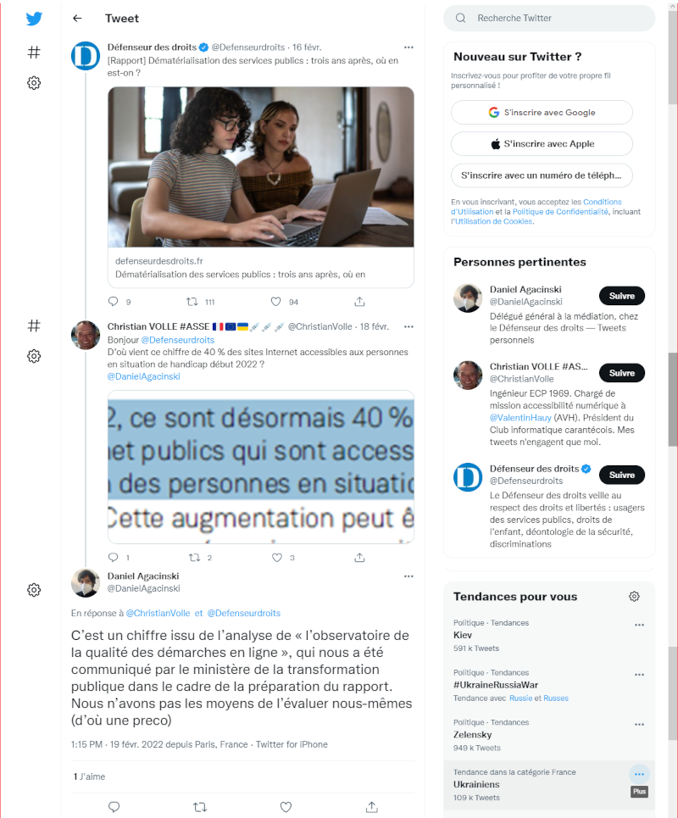Open the settings gear in Tendances pour vous
678x818 pixels.
coord(634,596)
